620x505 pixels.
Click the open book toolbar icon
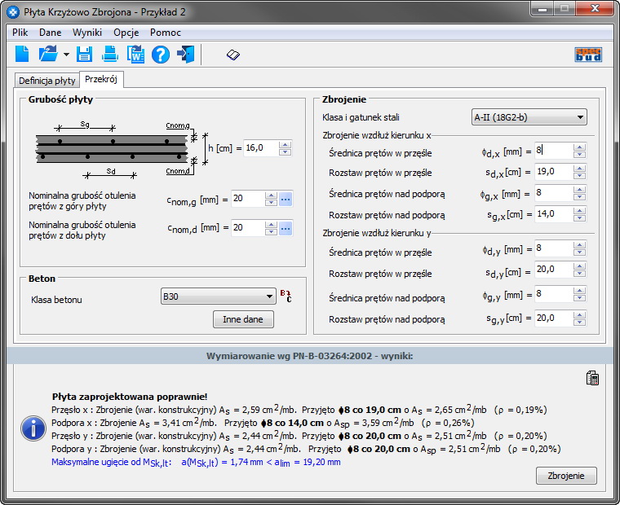(233, 55)
